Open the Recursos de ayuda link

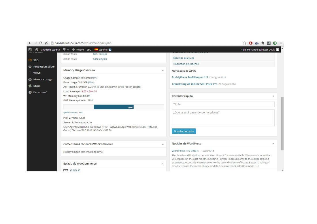(184, 58)
